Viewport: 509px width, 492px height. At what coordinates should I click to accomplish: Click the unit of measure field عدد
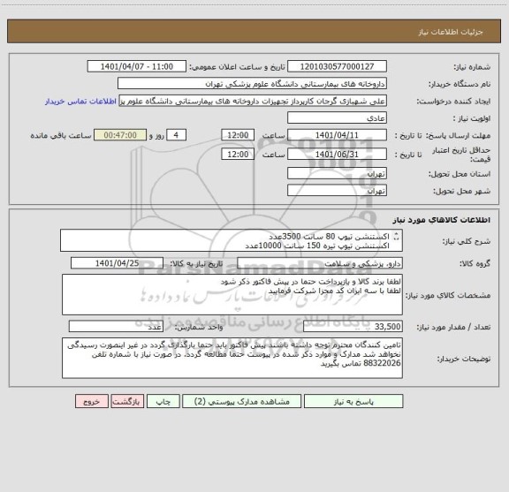[116, 327]
